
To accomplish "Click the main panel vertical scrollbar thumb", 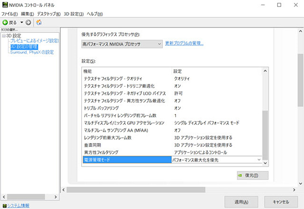I will (301, 80).
